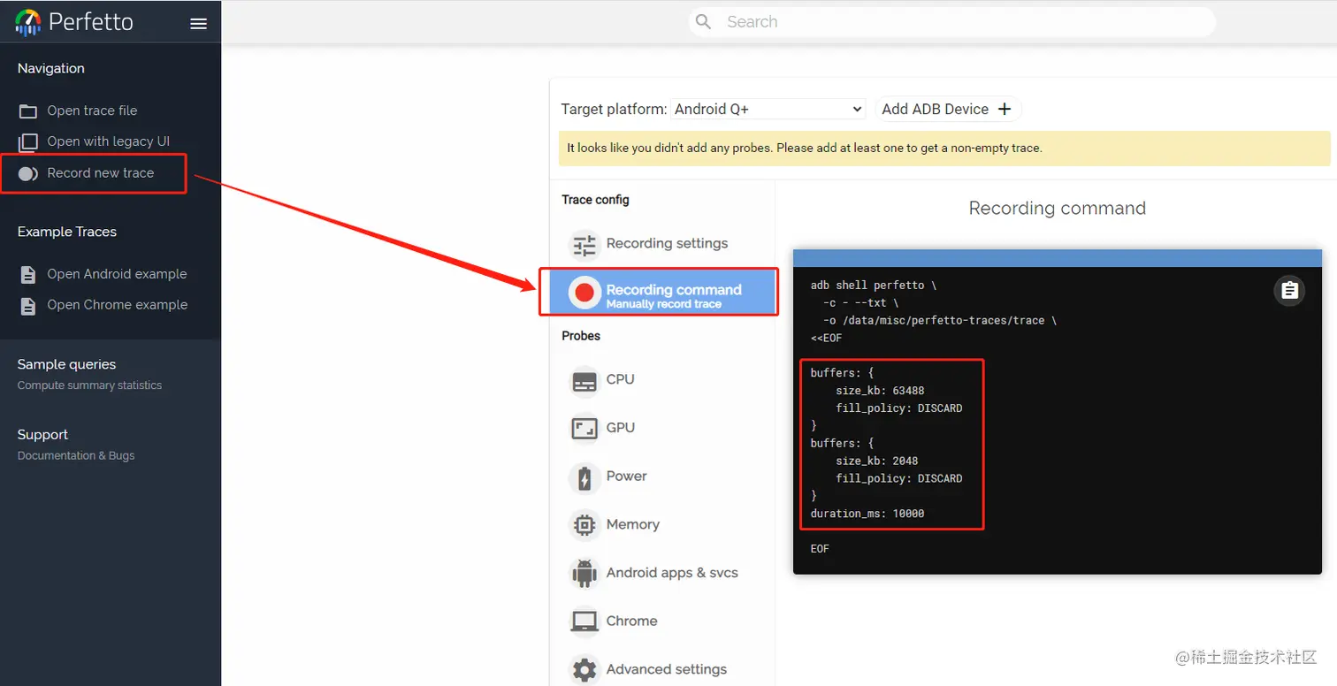Click the Chrome laptop icon
1337x686 pixels.
pyautogui.click(x=584, y=621)
